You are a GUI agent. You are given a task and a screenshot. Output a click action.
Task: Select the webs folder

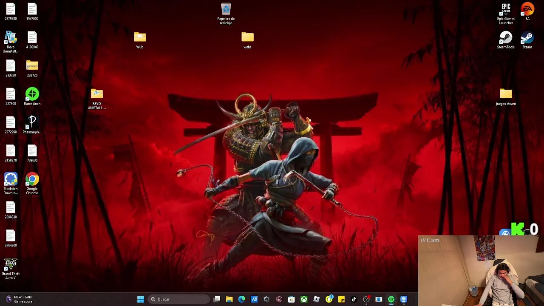(x=247, y=40)
